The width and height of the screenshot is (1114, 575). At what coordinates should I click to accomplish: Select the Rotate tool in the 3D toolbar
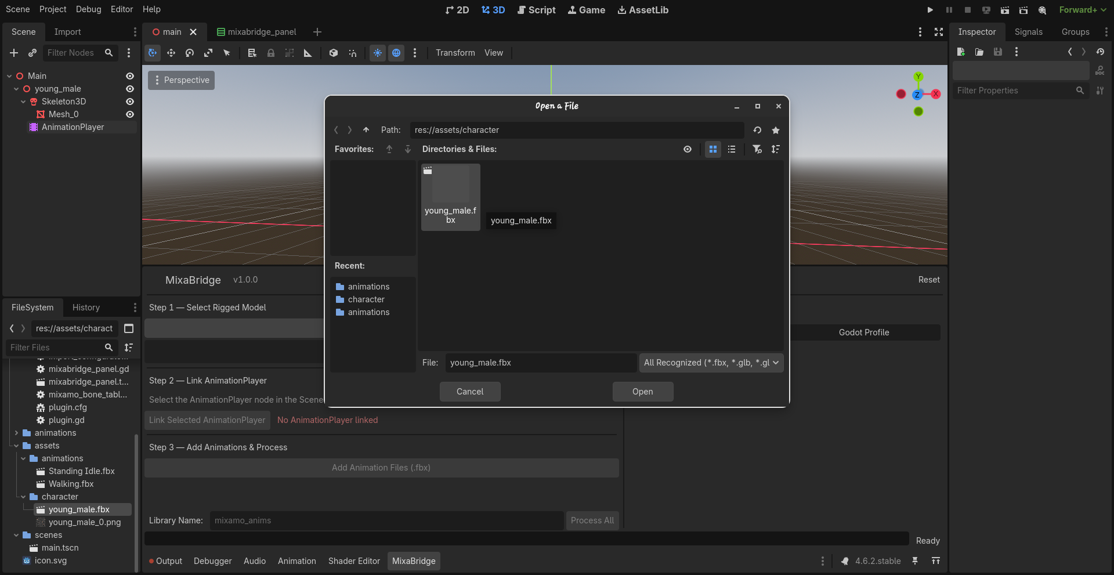click(190, 53)
